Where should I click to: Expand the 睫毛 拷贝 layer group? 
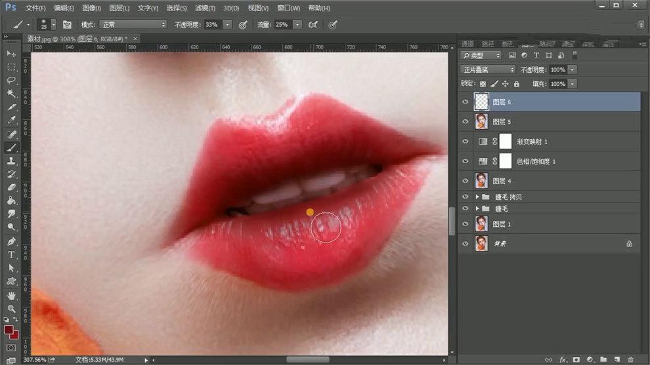pos(477,197)
